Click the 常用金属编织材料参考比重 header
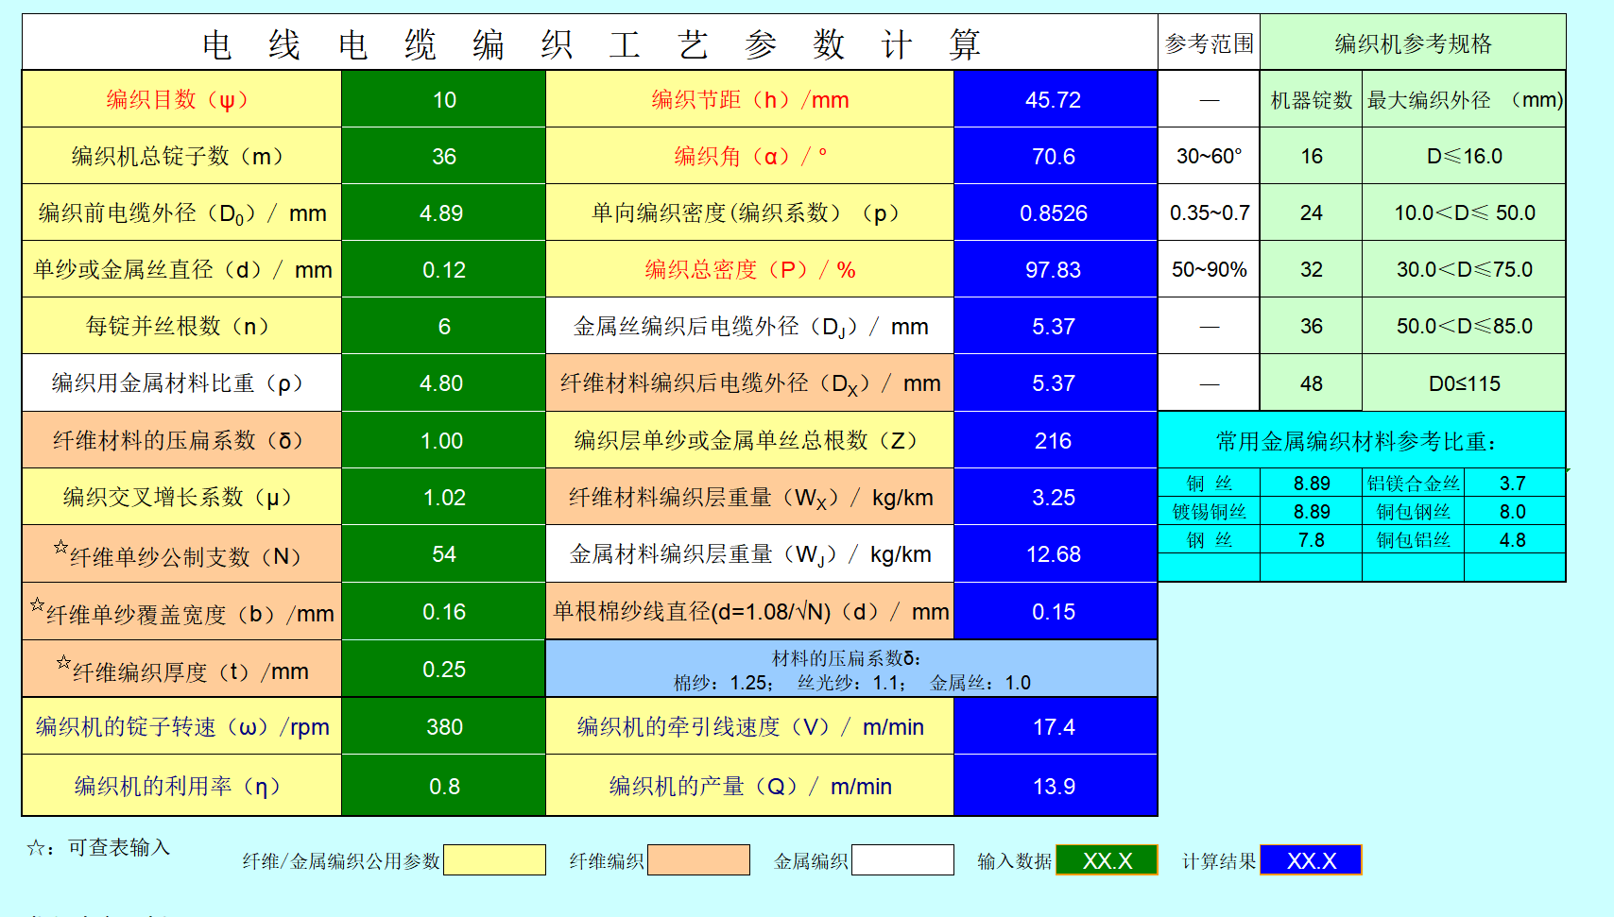The width and height of the screenshot is (1614, 917). (1362, 440)
